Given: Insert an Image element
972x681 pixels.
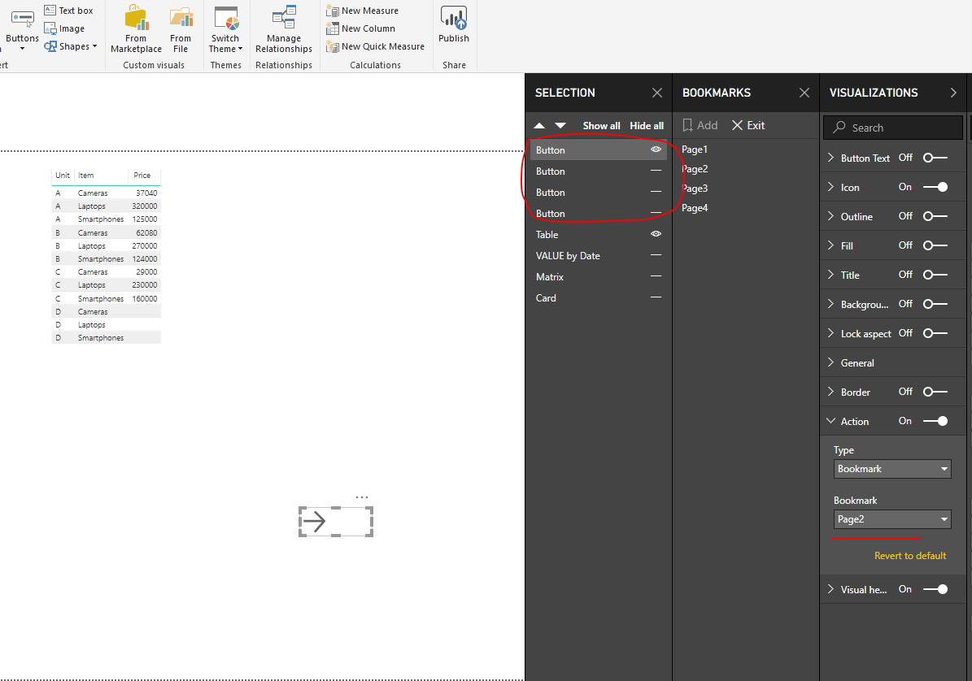Looking at the screenshot, I should click(64, 28).
